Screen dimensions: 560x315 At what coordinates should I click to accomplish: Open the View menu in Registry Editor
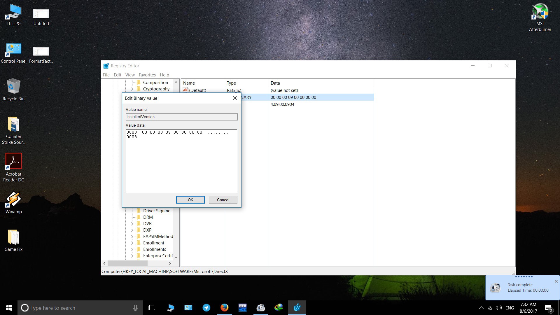pyautogui.click(x=130, y=75)
